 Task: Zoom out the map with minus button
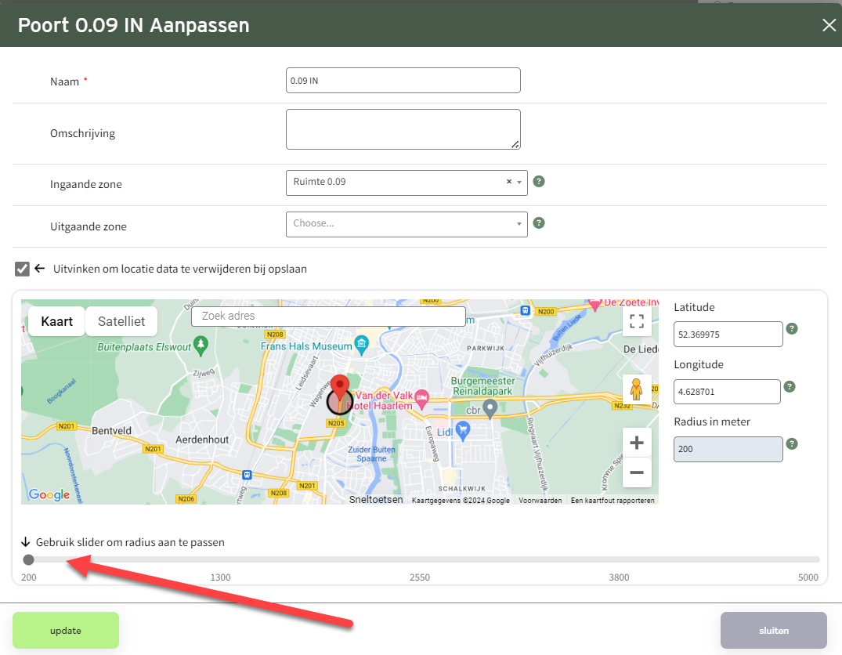click(x=637, y=472)
